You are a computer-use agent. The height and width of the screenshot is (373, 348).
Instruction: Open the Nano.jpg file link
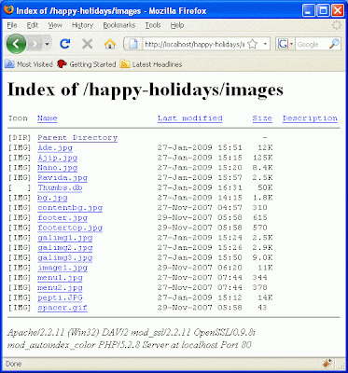click(x=58, y=168)
